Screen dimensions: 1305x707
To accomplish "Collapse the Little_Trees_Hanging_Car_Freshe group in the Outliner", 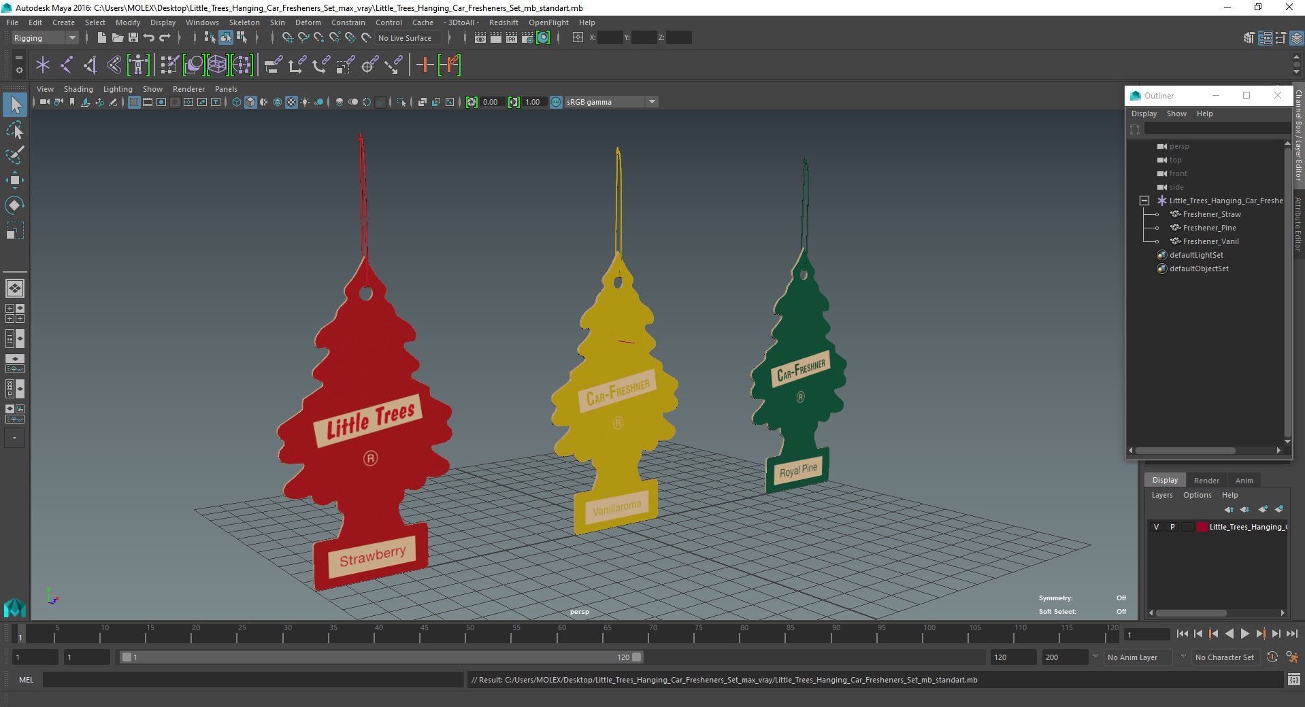I will pos(1144,201).
